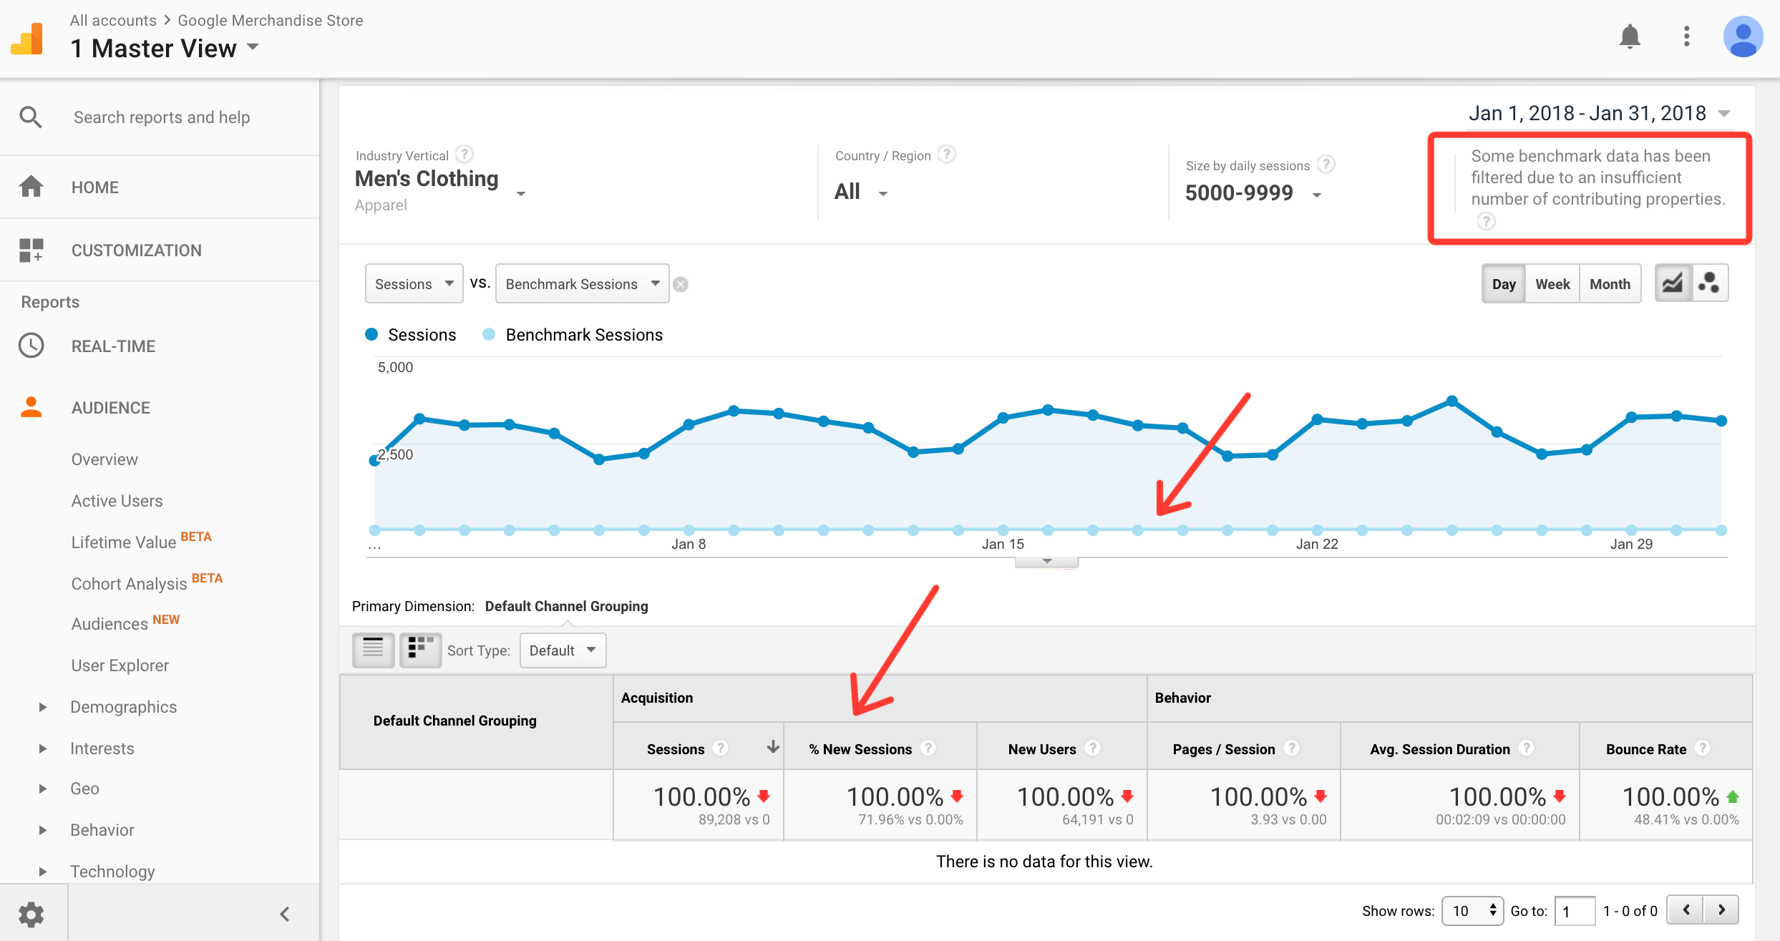Switch to motion chart view
Screen dimensions: 1780x941
[1710, 283]
